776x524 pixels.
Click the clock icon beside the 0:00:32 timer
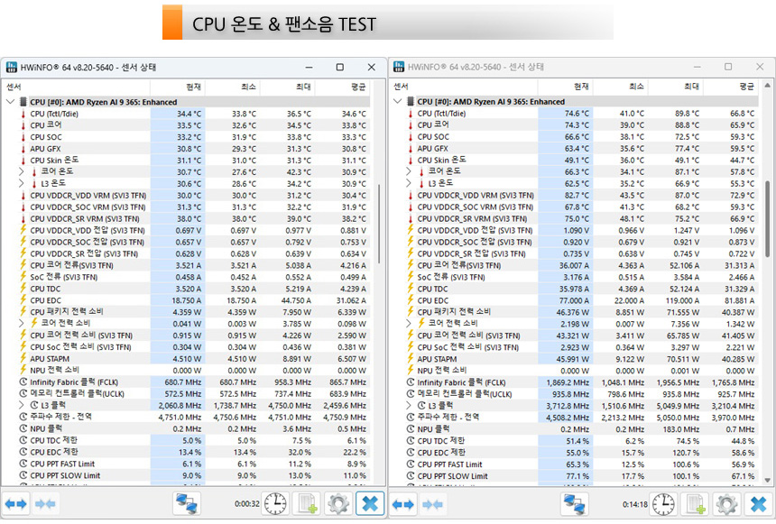click(x=276, y=504)
